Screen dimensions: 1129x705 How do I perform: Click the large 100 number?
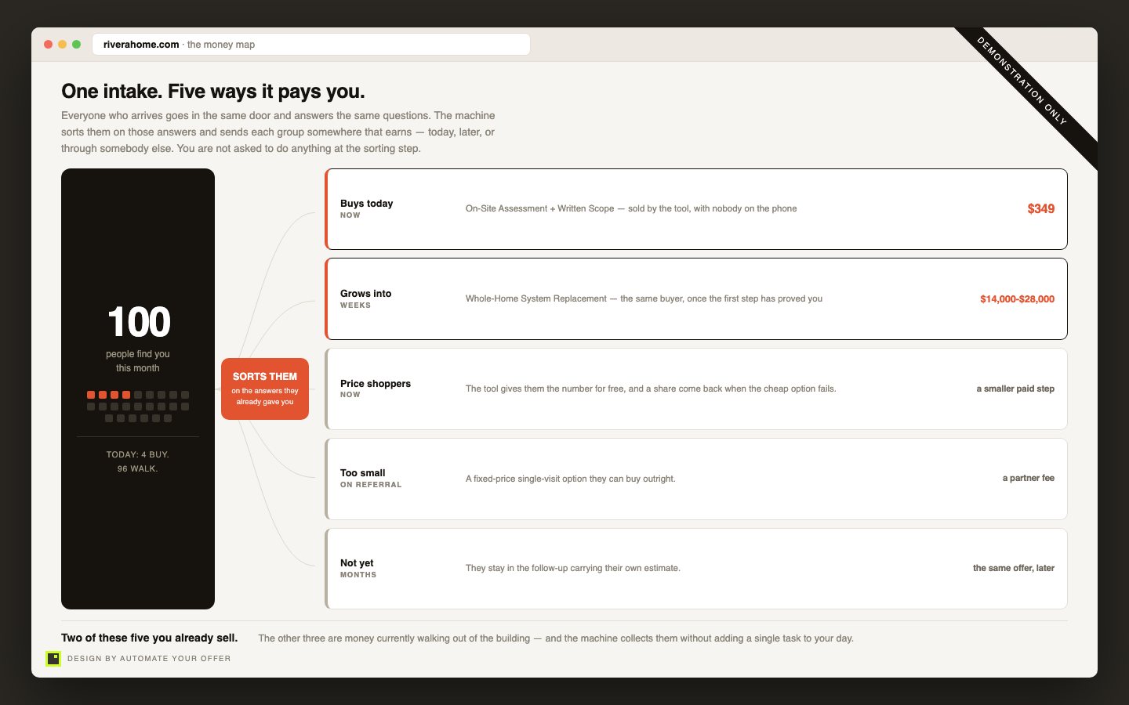pos(139,322)
